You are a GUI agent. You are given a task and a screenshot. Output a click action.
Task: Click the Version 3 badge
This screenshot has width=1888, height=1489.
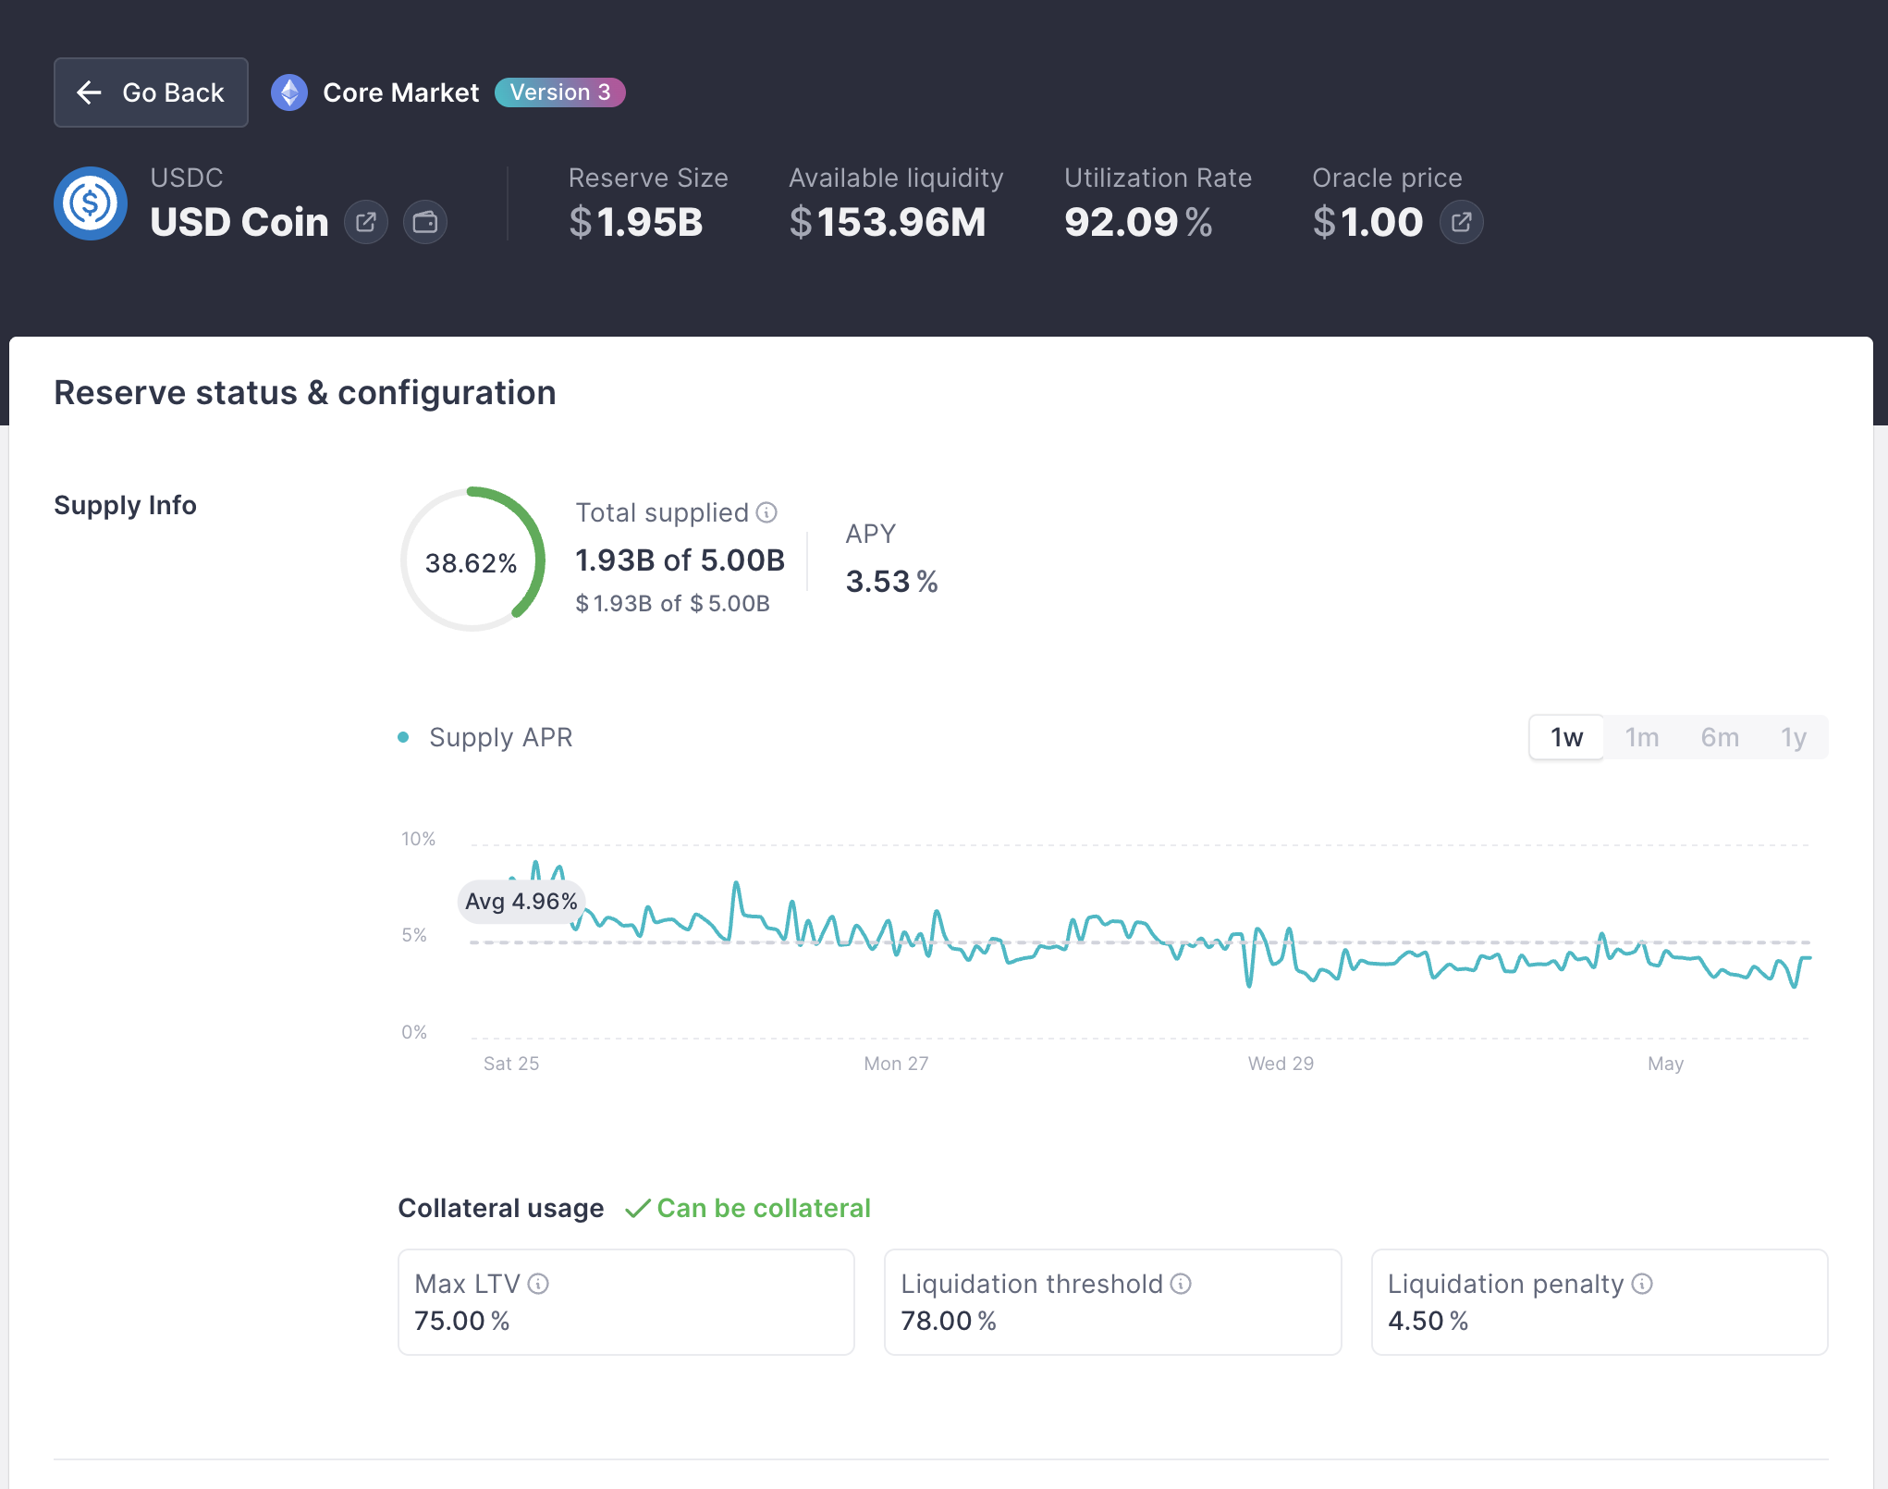pyautogui.click(x=560, y=92)
